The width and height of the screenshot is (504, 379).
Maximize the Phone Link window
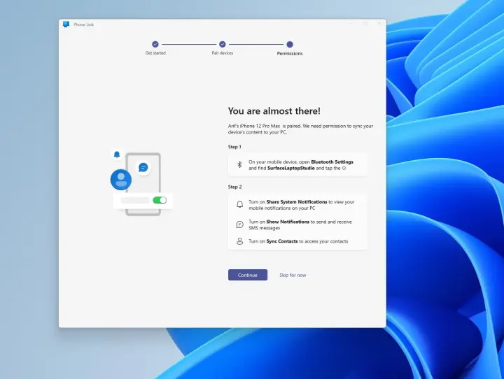365,24
